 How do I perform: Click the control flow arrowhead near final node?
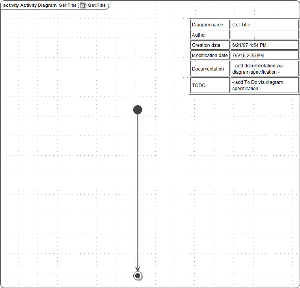coord(138,268)
